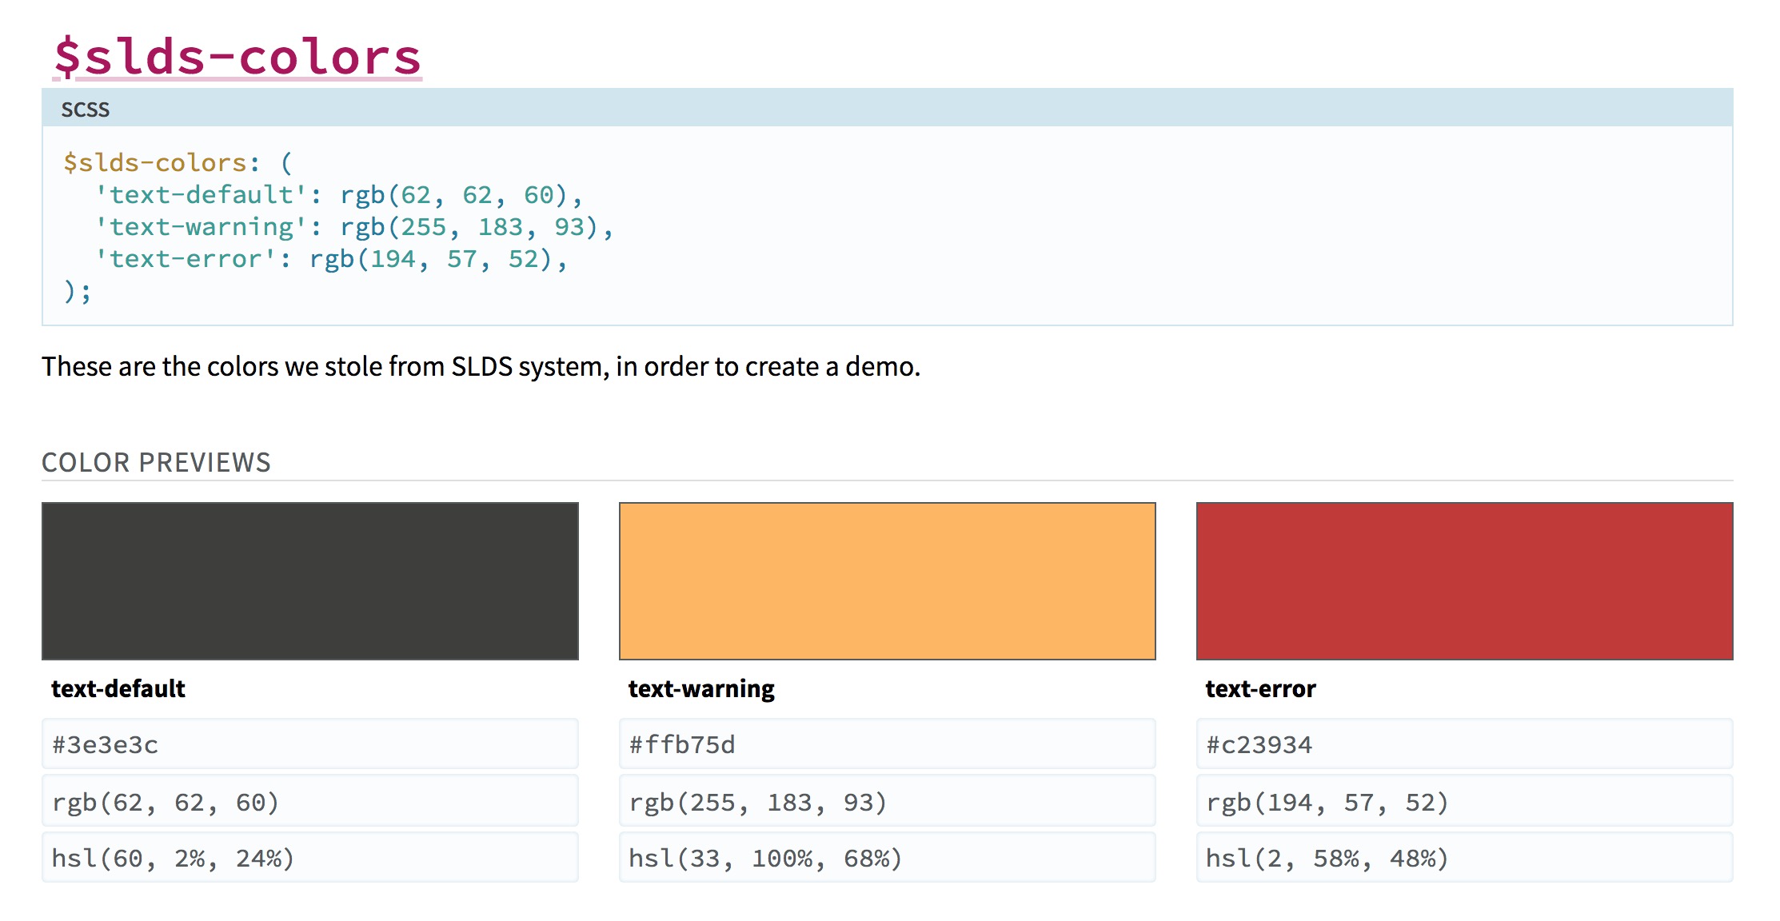
Task: Click the $slds-colors heading link
Action: 236,56
